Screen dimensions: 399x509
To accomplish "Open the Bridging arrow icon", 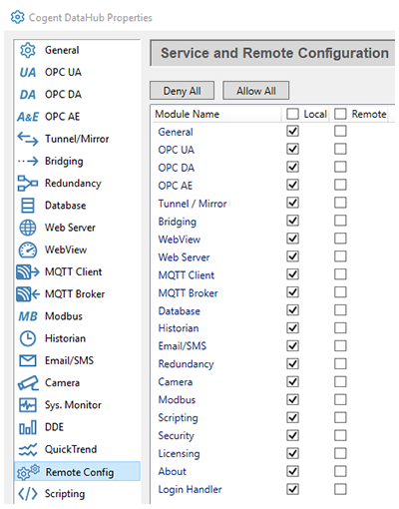I will tap(28, 162).
